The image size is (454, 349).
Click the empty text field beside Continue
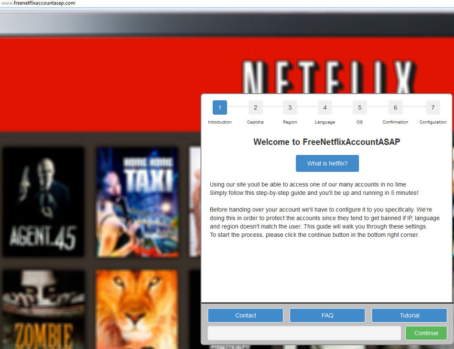click(304, 333)
